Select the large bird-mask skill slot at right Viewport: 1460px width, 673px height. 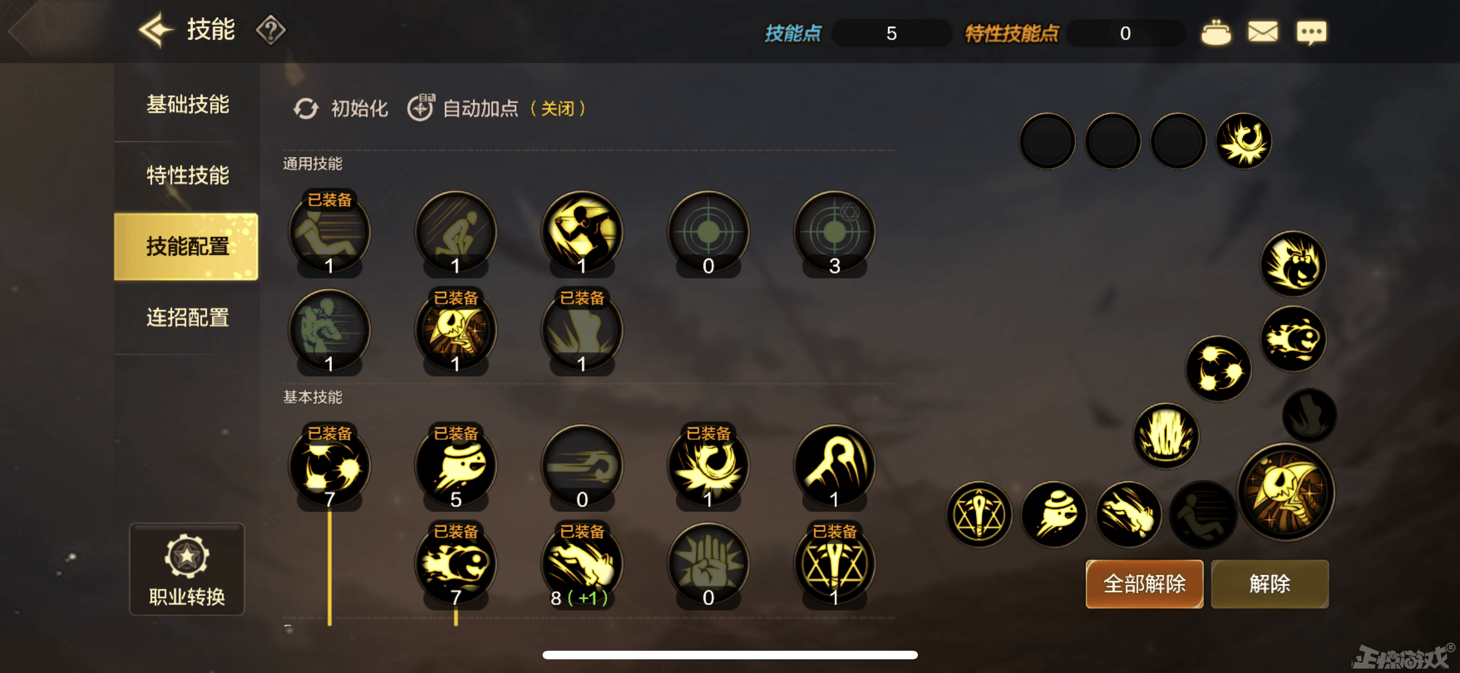[x=1286, y=492]
